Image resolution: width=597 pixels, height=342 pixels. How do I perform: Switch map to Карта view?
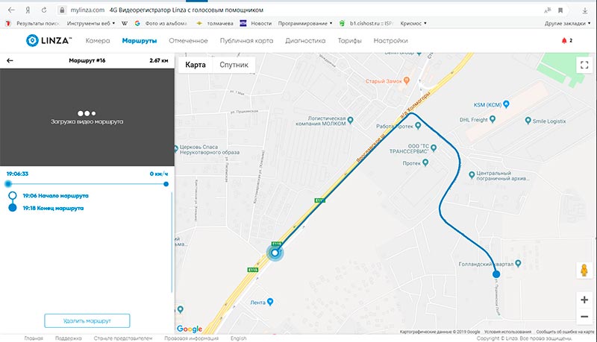195,65
